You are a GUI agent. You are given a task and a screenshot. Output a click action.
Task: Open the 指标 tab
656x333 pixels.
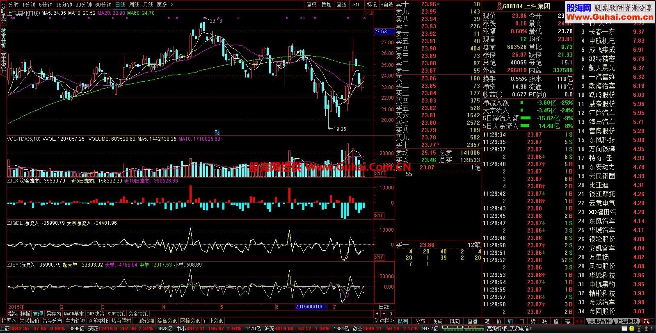[13, 314]
